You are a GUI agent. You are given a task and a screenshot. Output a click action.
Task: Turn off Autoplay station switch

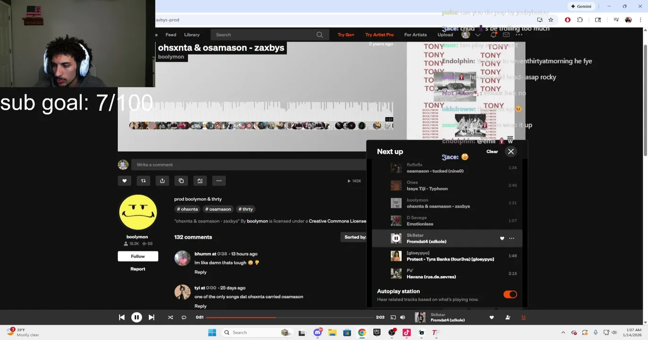(510, 295)
